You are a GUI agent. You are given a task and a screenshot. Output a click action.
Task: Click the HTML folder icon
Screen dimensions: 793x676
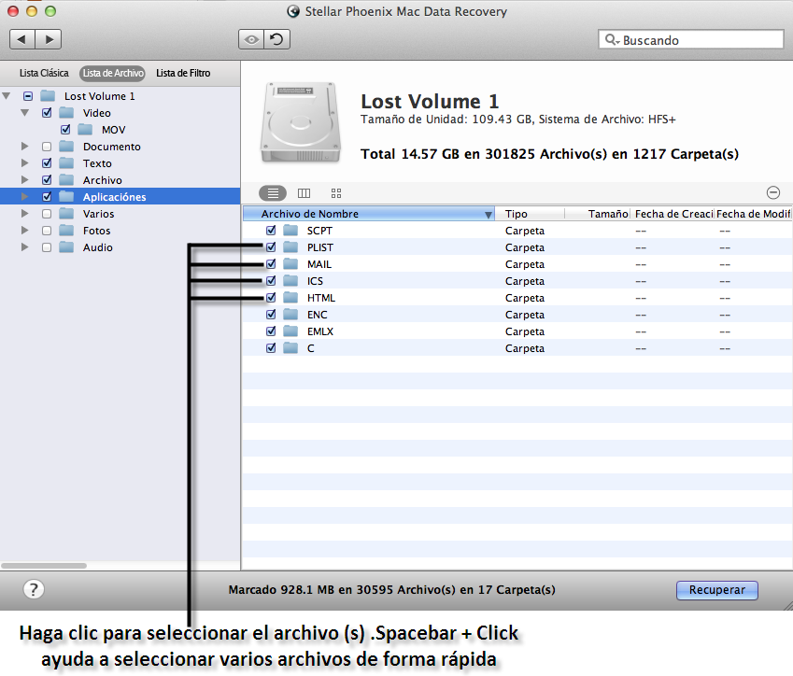(290, 297)
